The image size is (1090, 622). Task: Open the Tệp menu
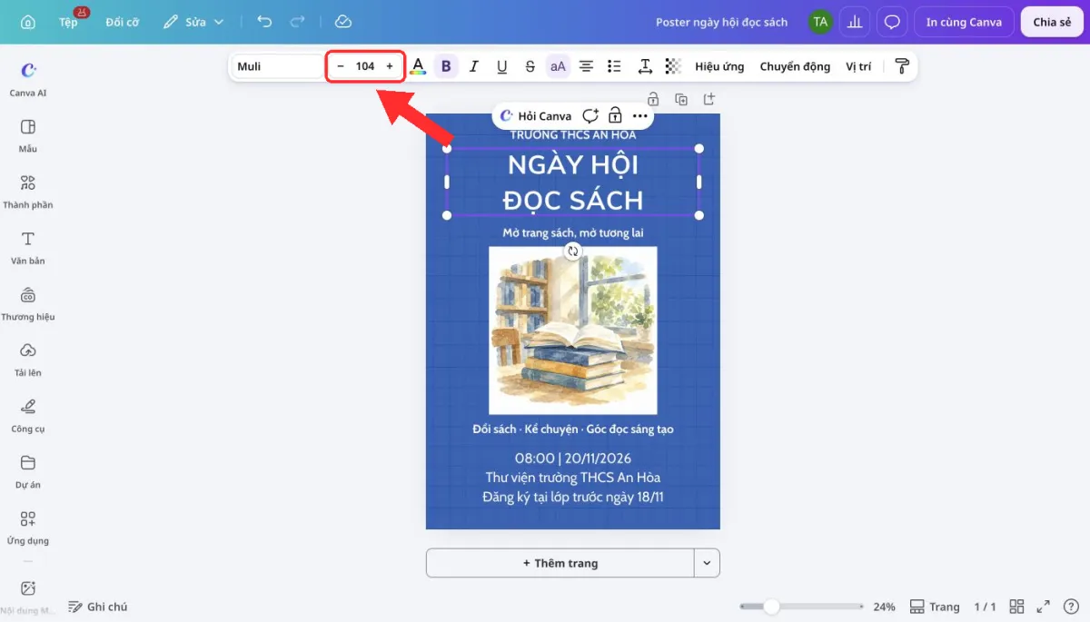pyautogui.click(x=68, y=22)
